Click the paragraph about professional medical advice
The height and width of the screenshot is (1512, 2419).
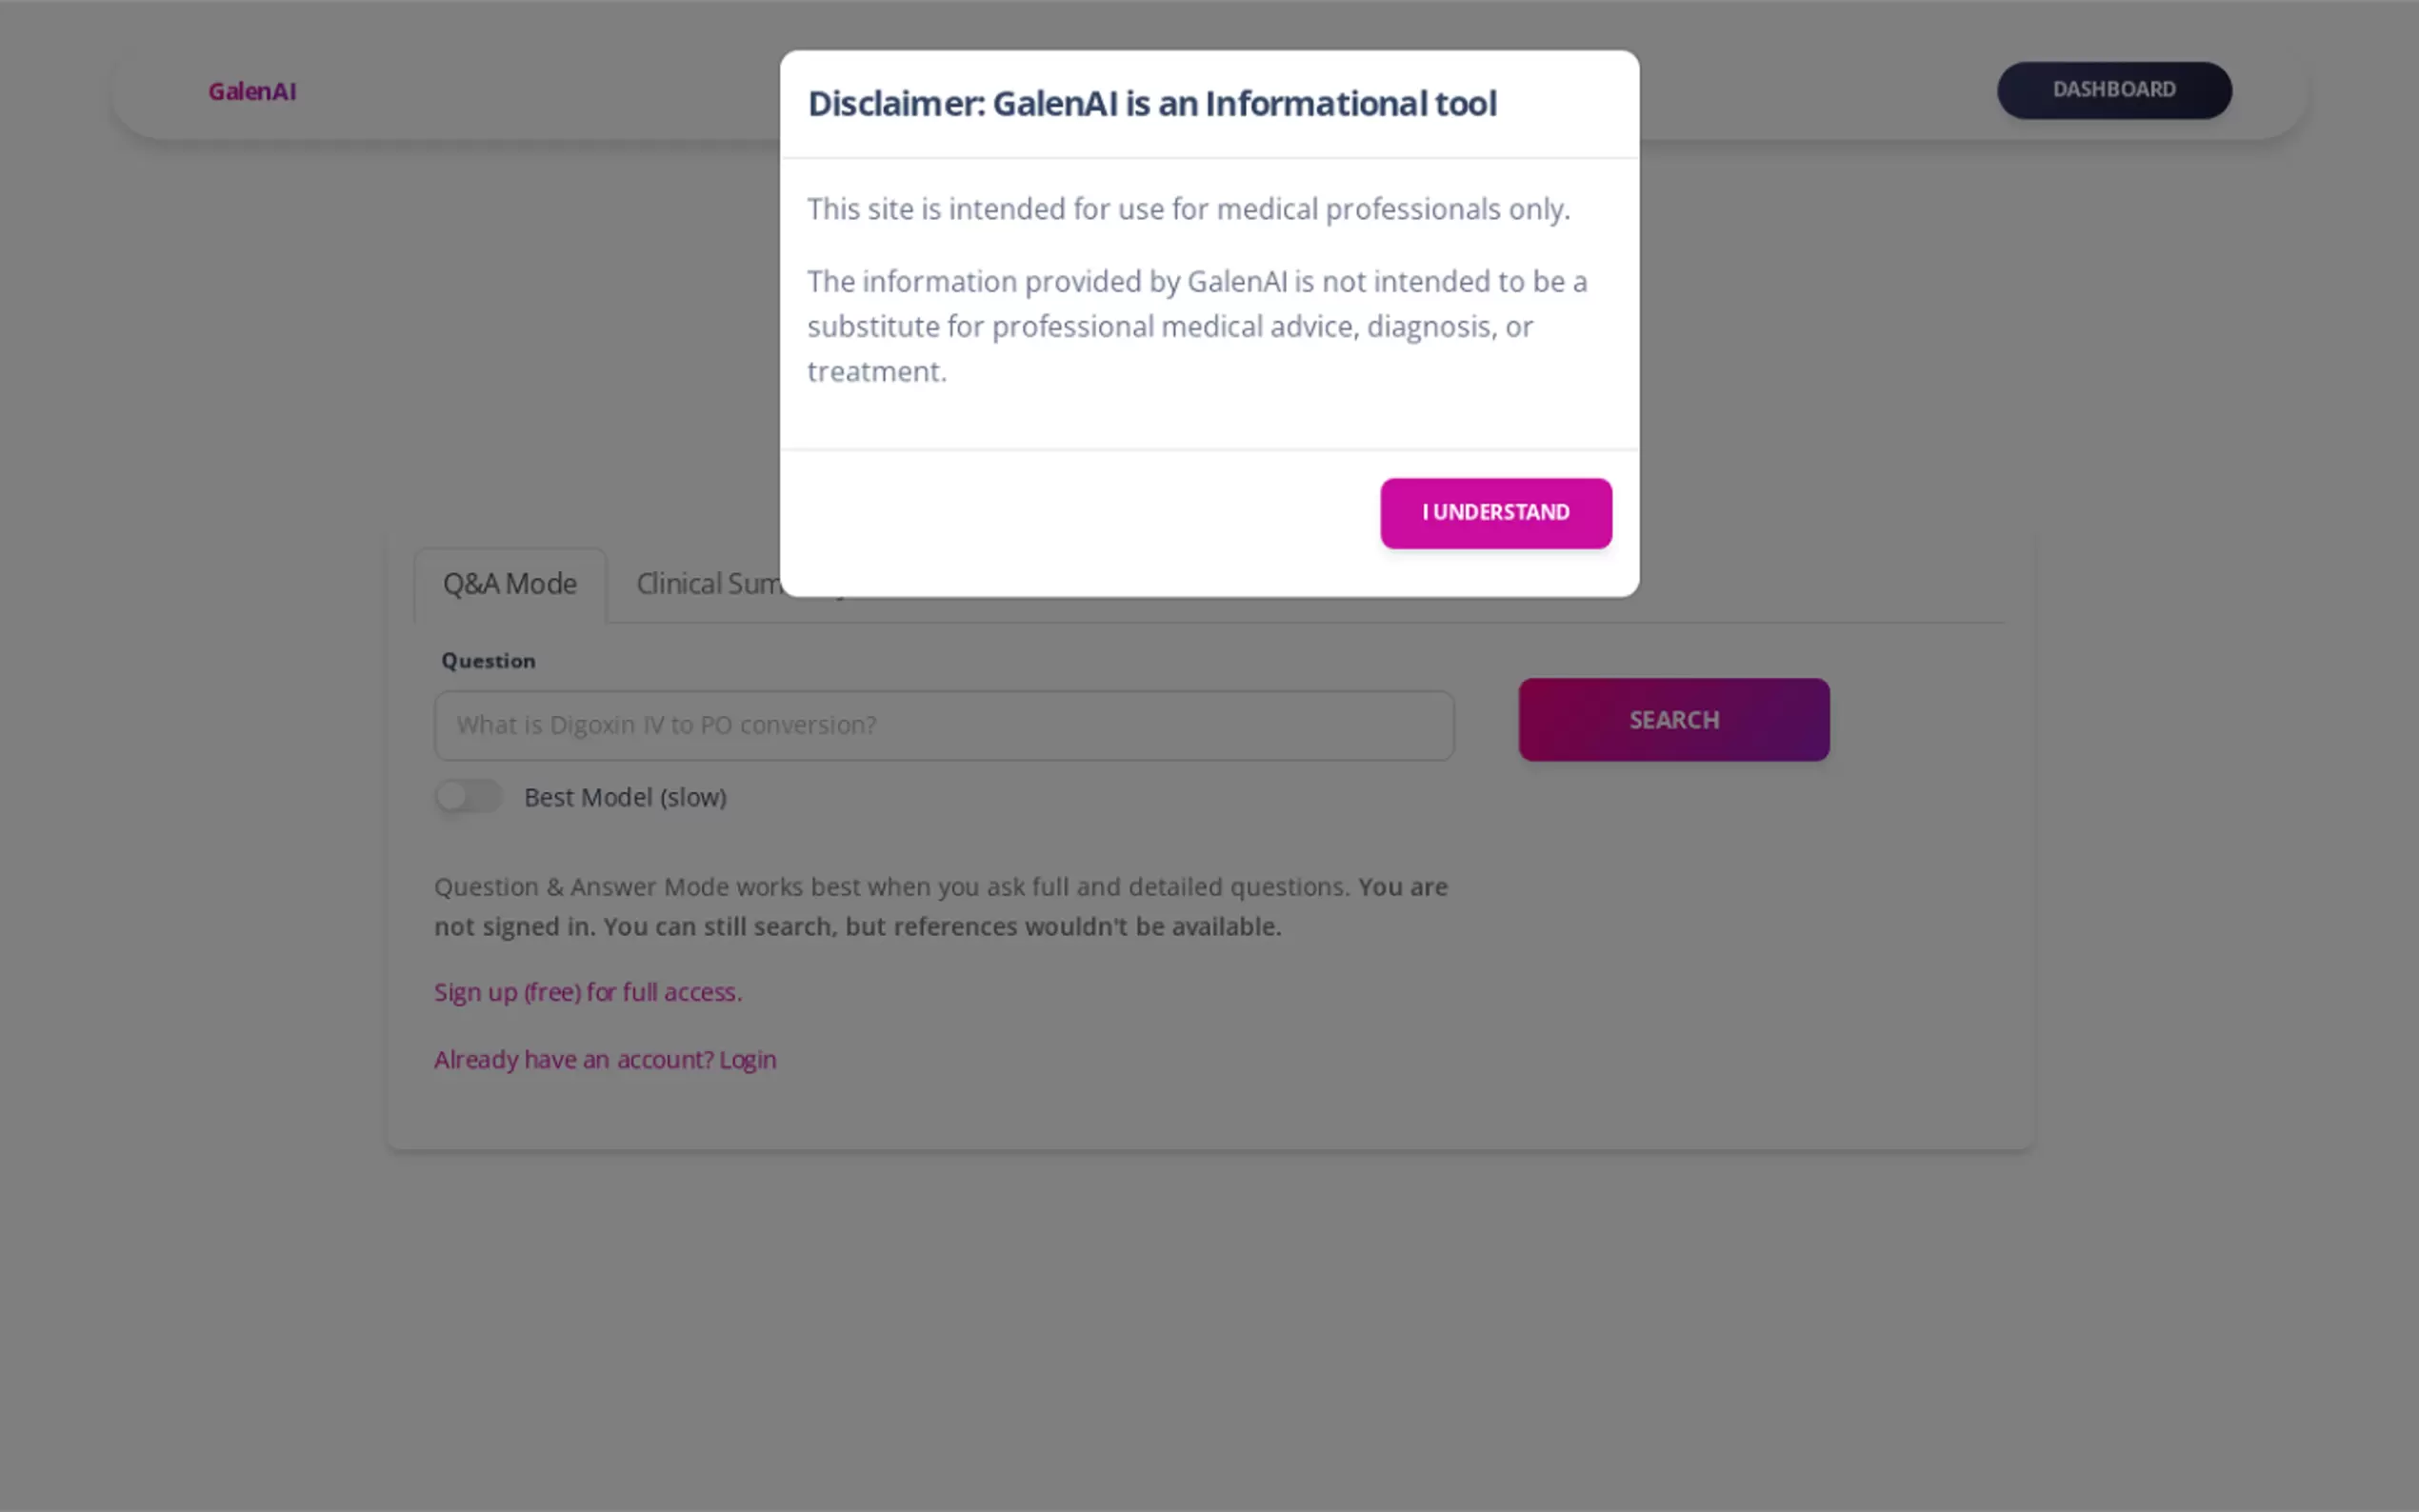coord(1196,326)
